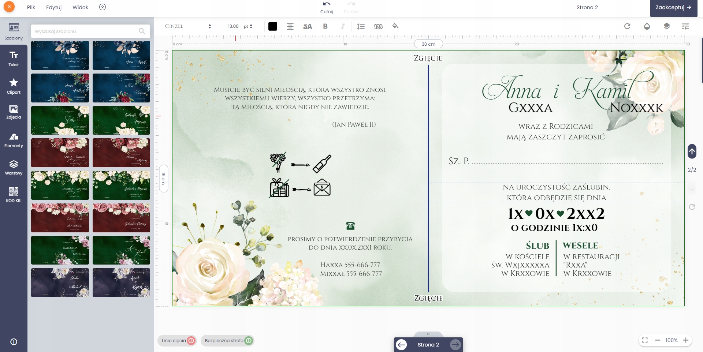Open the pt unit selector
This screenshot has width=703, height=352.
point(248,26)
